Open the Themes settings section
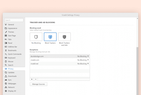This screenshot has height=95, width=141. point(11,32)
